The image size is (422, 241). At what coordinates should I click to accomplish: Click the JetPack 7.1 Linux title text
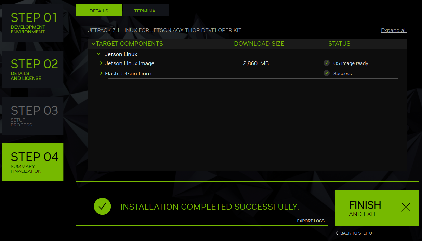pyautogui.click(x=164, y=30)
